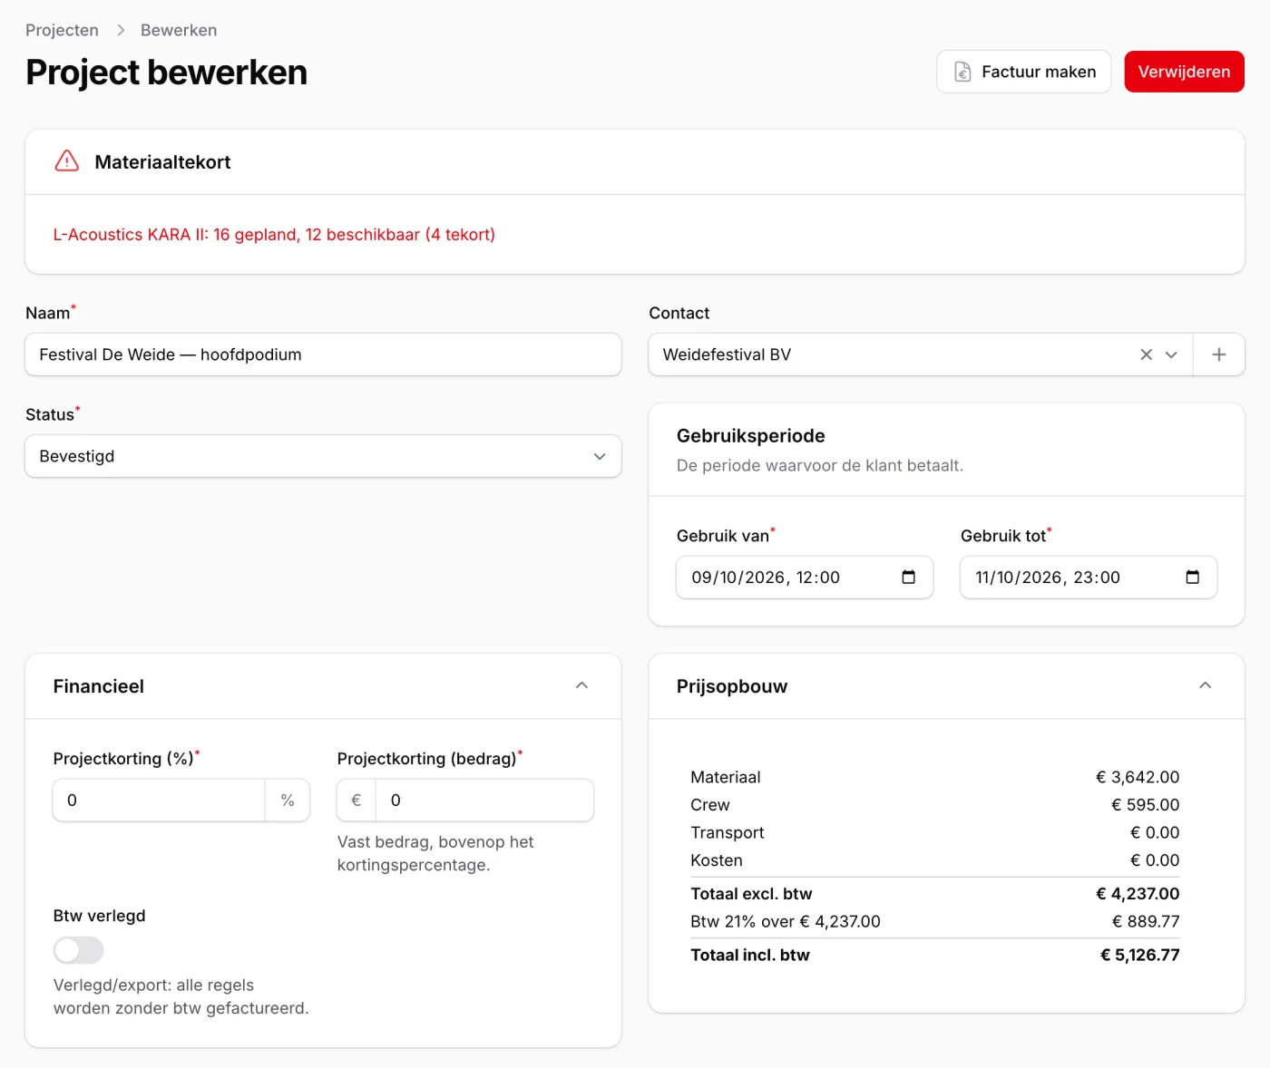Screen dimensions: 1270x1068
Task: Click the Gebruiksperiode heading
Action: (x=750, y=435)
